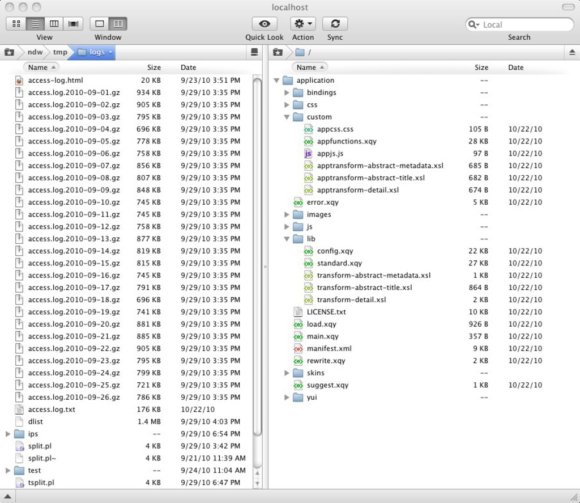
Task: Select the error.xqy file icon
Action: point(298,202)
